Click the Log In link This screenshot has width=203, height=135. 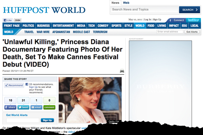148,20
